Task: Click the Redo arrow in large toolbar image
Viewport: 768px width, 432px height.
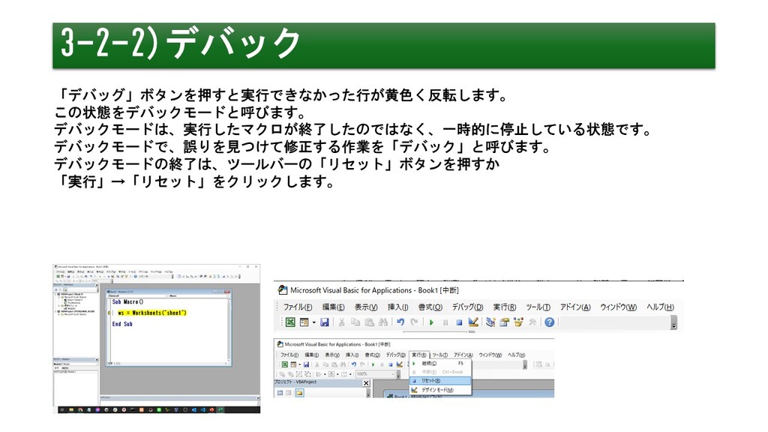Action: pyautogui.click(x=415, y=322)
